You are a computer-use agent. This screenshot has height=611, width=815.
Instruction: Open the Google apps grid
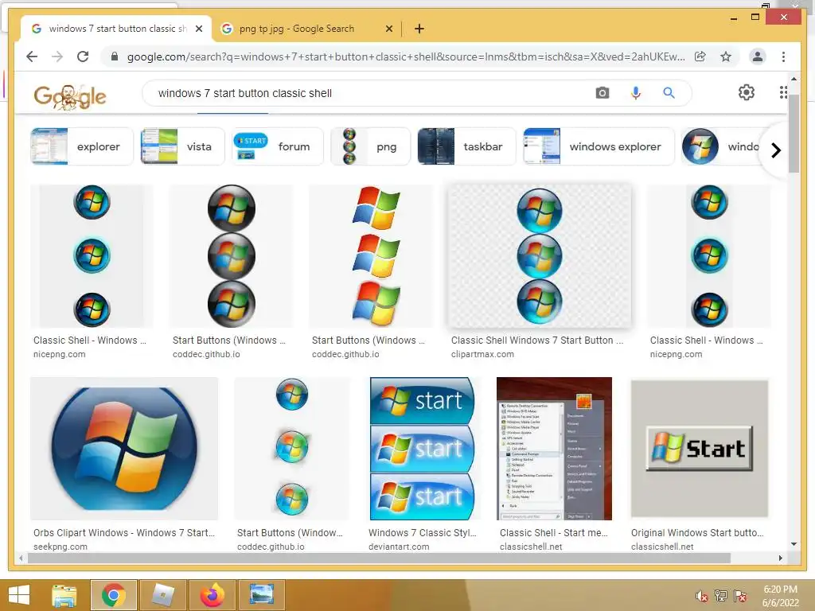click(x=783, y=92)
